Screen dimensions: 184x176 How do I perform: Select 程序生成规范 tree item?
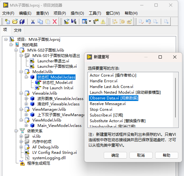pyautogui.click(x=39, y=163)
